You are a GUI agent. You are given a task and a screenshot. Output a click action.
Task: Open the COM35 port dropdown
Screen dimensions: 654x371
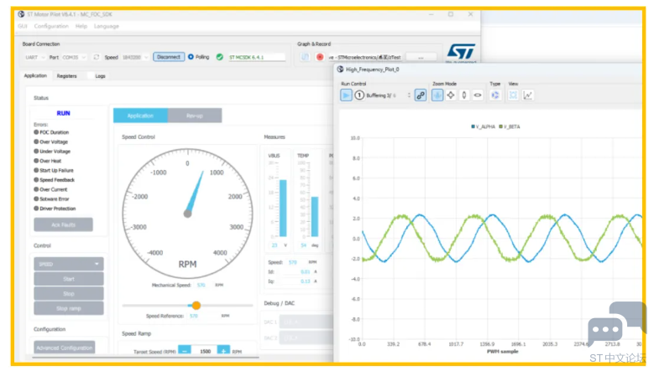74,57
